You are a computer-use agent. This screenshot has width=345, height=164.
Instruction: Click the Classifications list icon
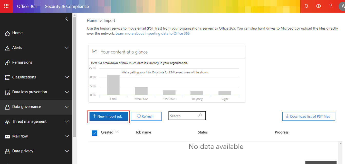click(7, 77)
